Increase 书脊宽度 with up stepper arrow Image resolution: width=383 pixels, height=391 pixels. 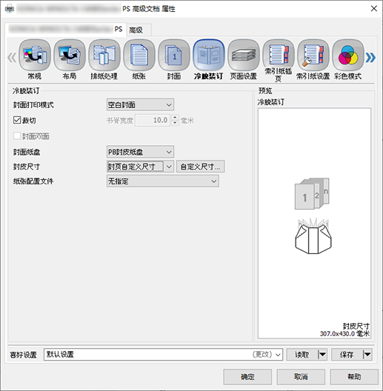click(x=175, y=118)
